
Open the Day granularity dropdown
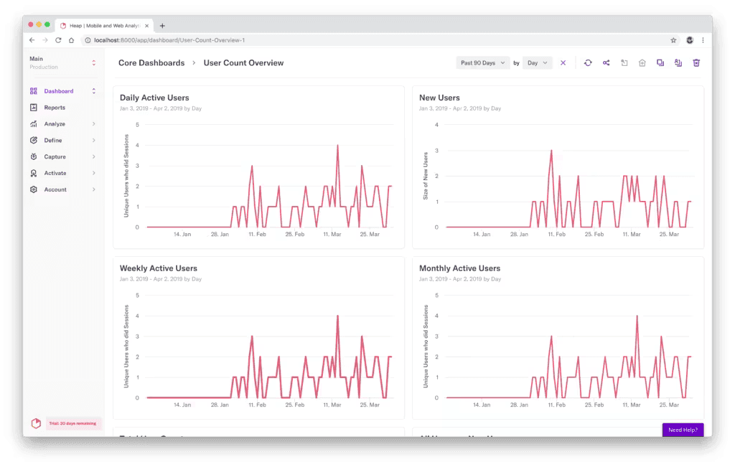click(x=537, y=63)
